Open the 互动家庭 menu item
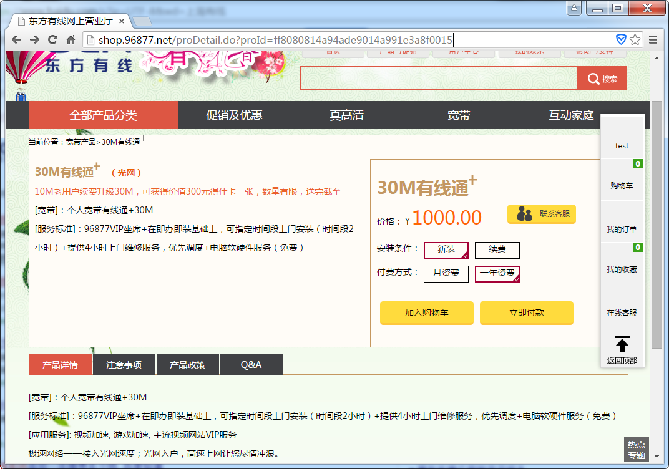 pyautogui.click(x=571, y=115)
